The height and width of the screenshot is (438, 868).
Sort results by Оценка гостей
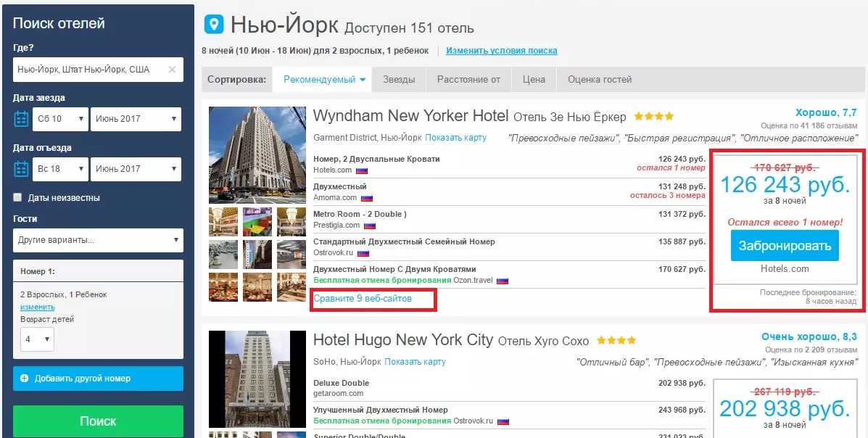[x=600, y=80]
